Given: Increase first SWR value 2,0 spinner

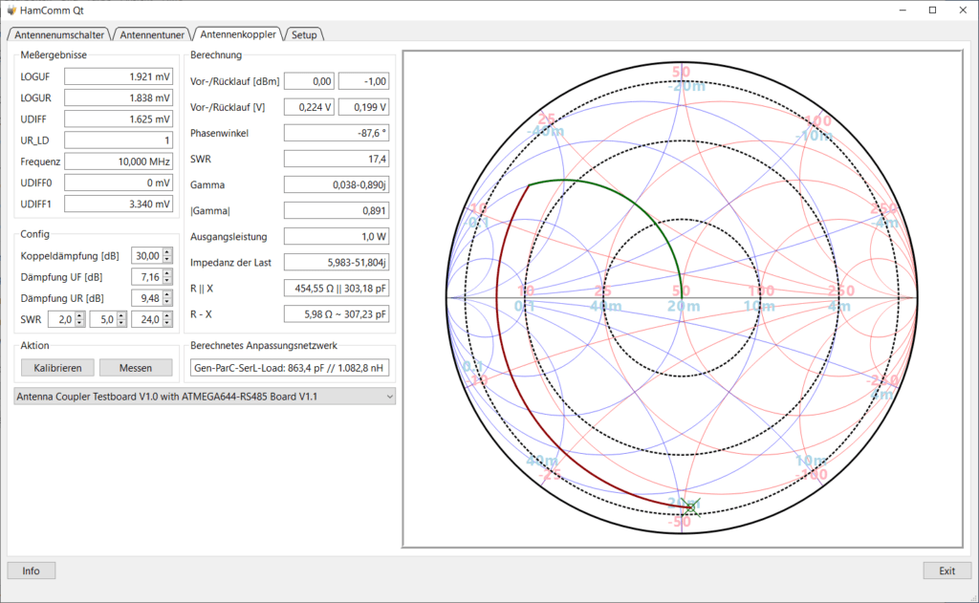Looking at the screenshot, I should click(x=80, y=316).
